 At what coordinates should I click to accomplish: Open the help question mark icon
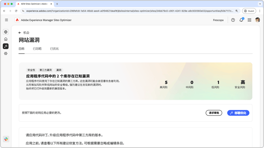coord(233,20)
